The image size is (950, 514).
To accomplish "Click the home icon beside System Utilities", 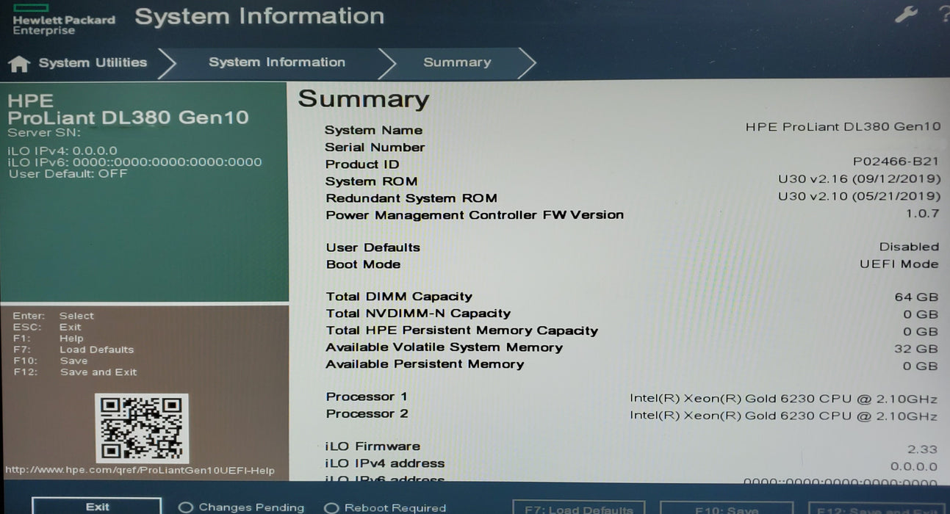I will [19, 65].
